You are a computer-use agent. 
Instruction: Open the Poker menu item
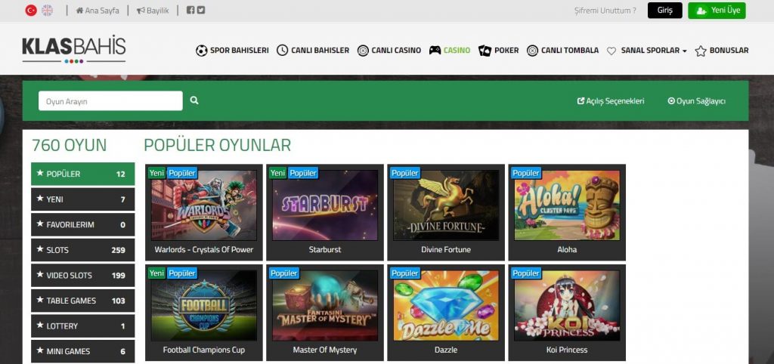[506, 51]
